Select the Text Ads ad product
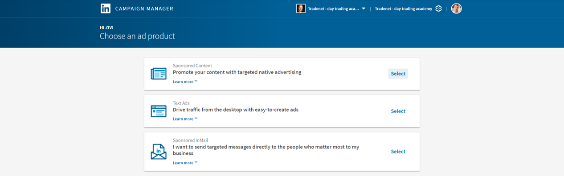The height and width of the screenshot is (176, 564). [398, 111]
